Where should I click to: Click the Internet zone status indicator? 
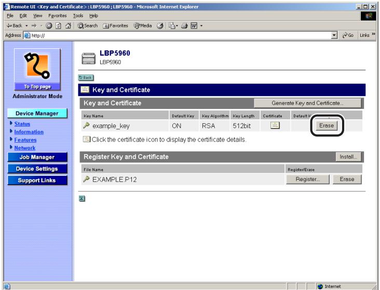329,286
